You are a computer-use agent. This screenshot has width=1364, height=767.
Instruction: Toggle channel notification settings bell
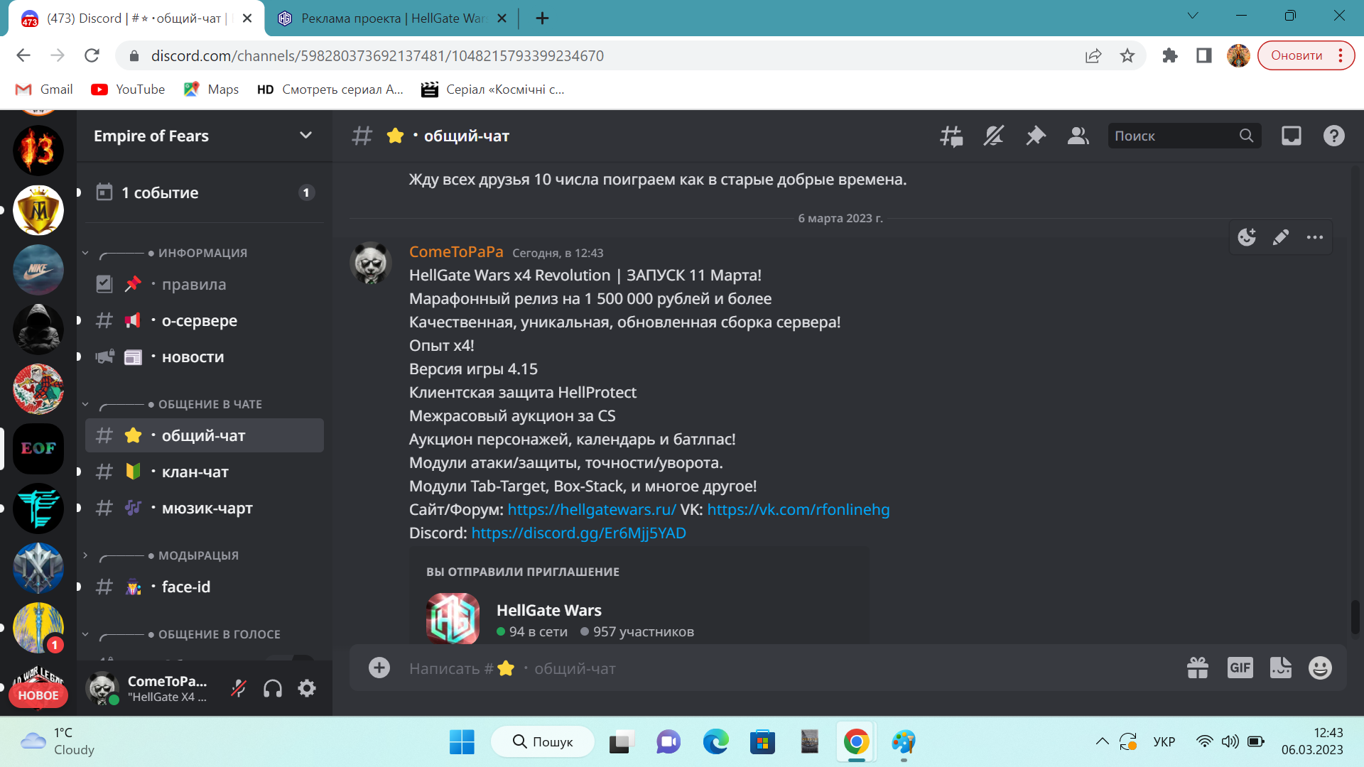(993, 136)
